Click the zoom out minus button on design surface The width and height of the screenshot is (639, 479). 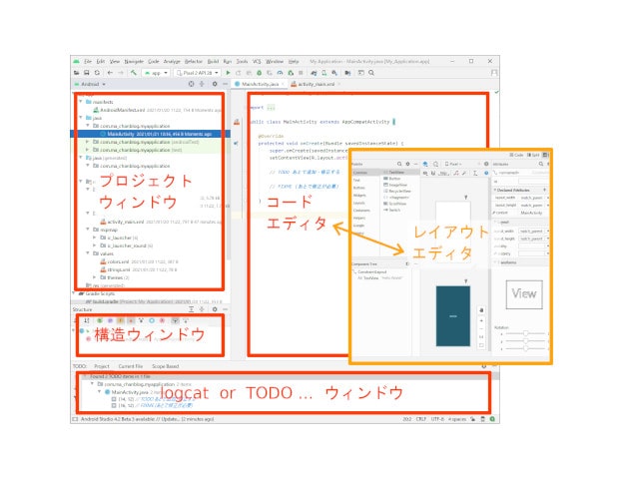[481, 328]
